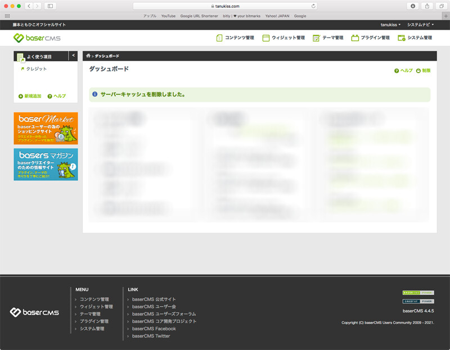The height and width of the screenshot is (350, 450).
Task: Expand the システムナビ dropdown
Action: (x=420, y=25)
